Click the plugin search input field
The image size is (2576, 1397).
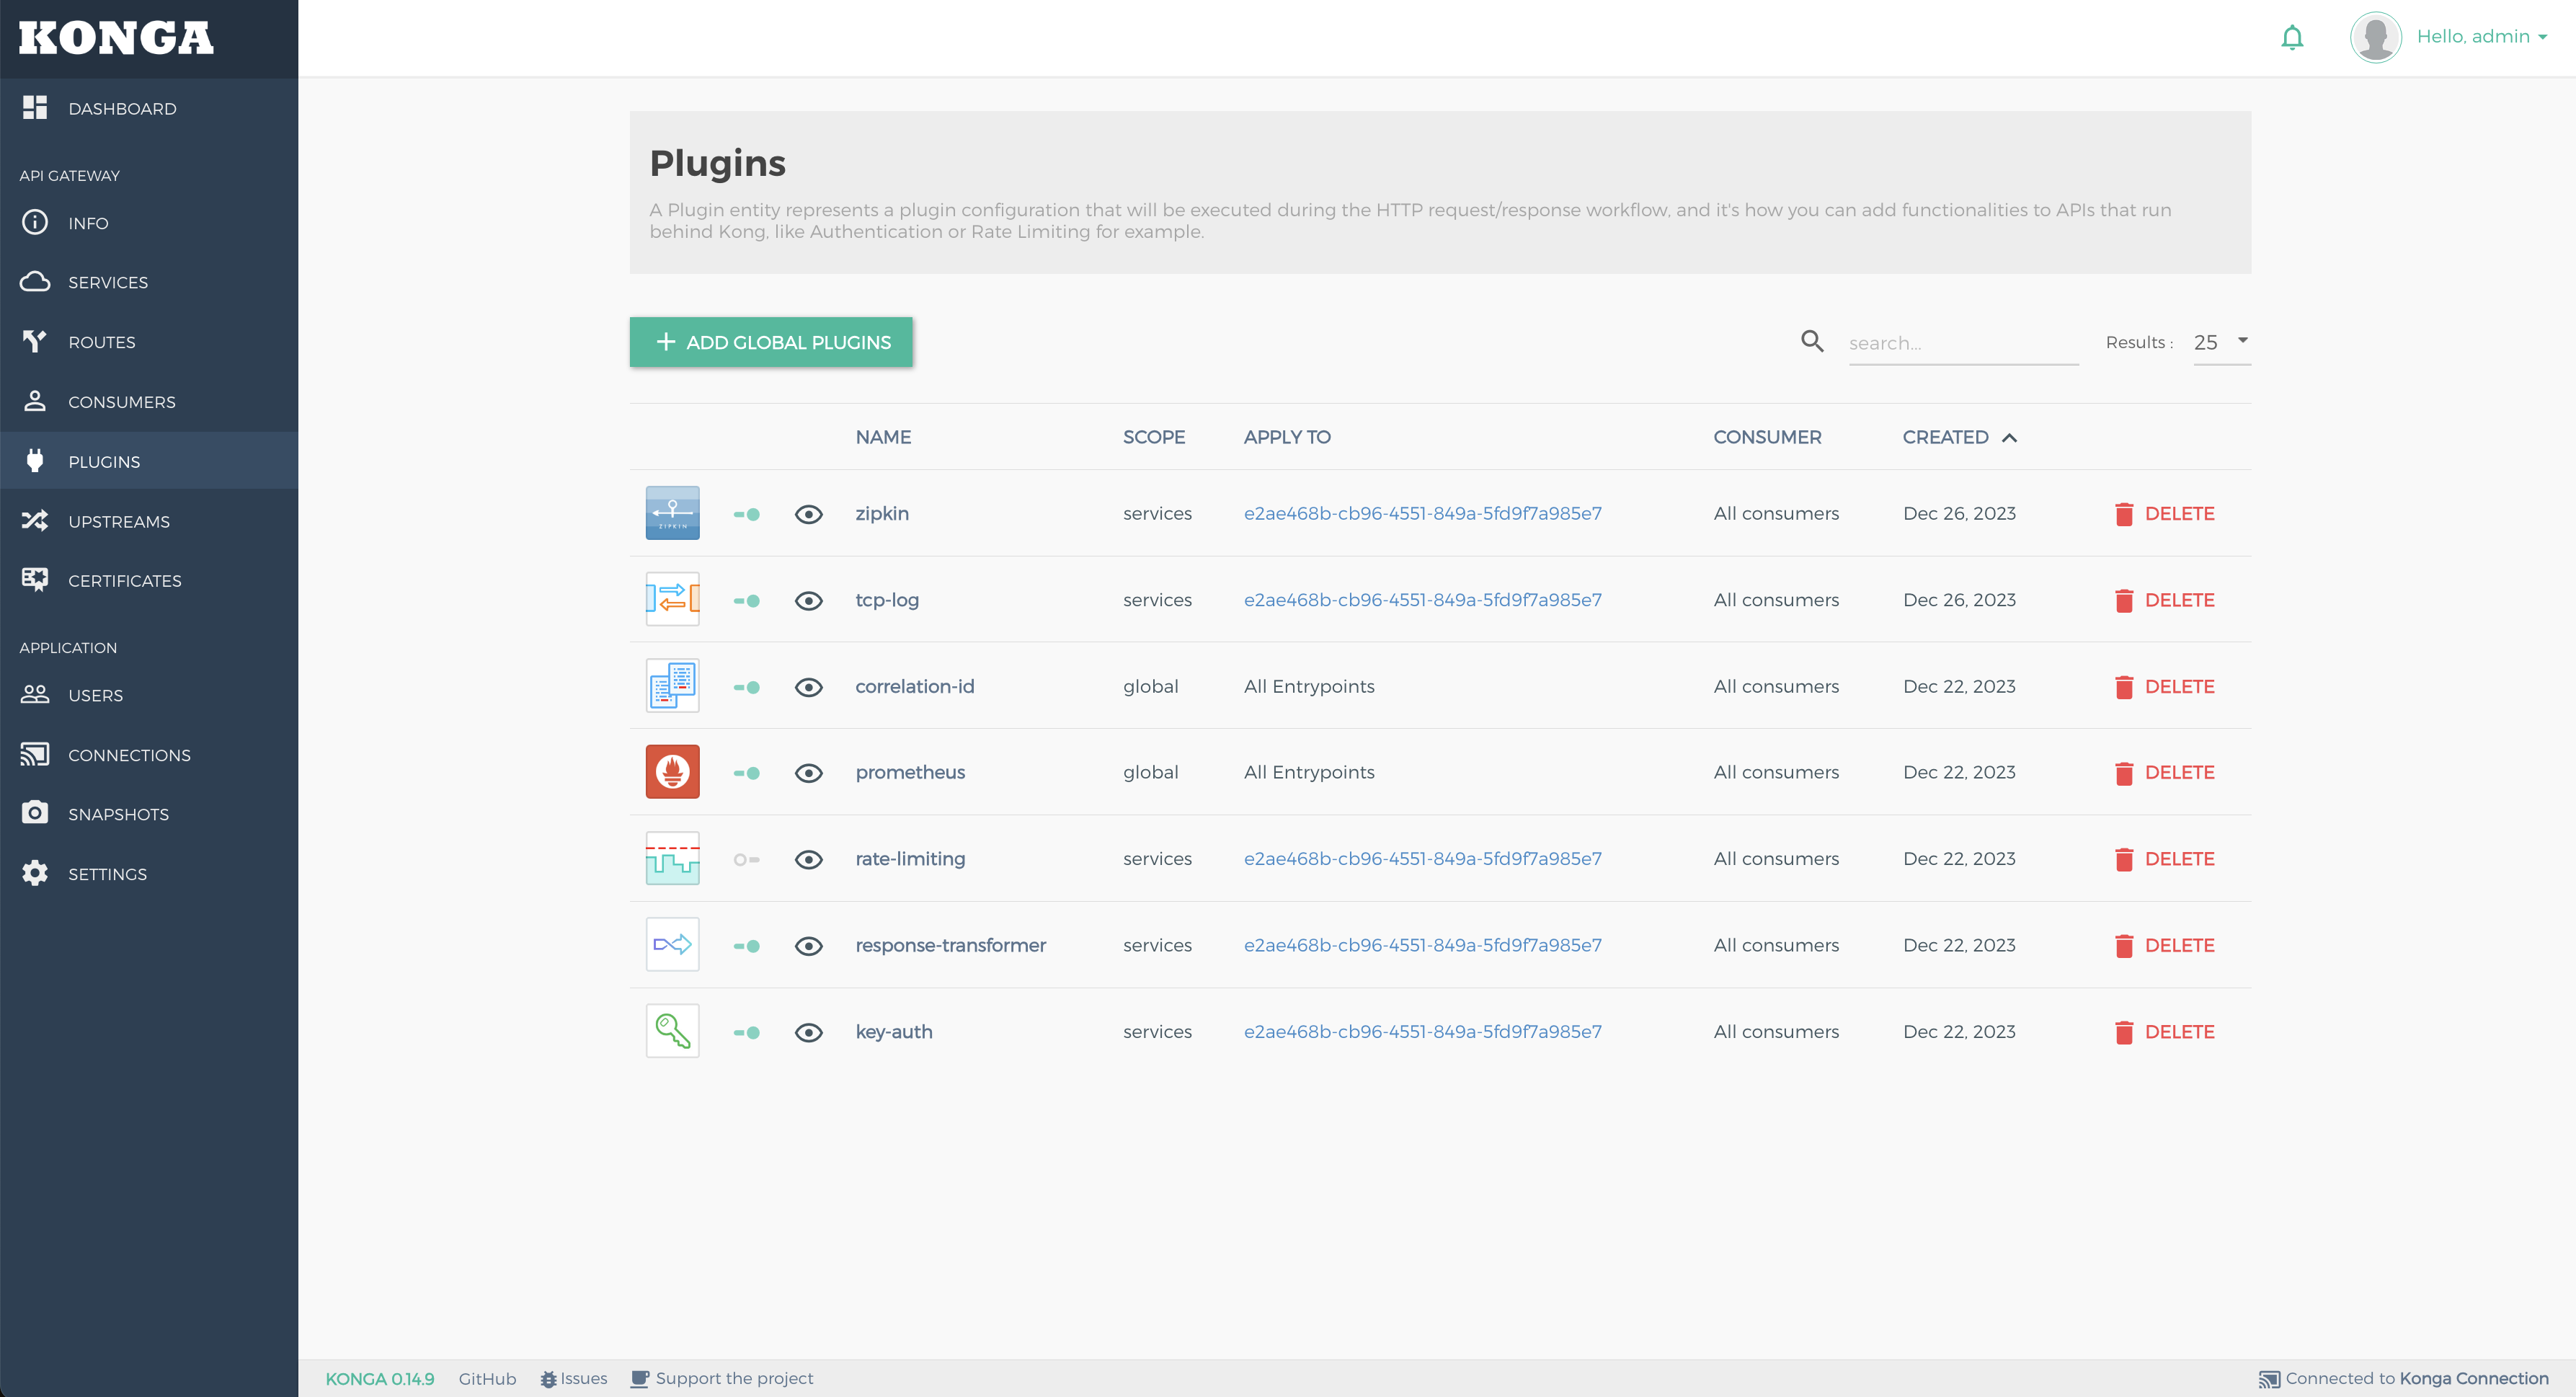point(1962,343)
